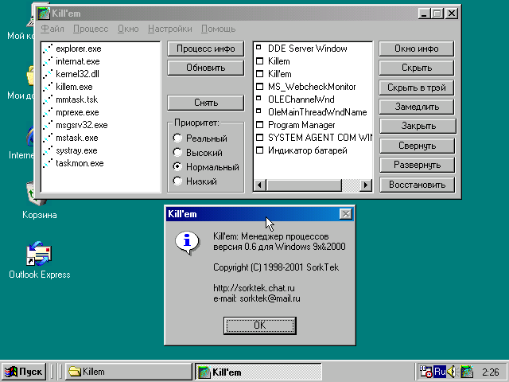Open the Файл menu
This screenshot has height=382, width=509.
tap(52, 29)
